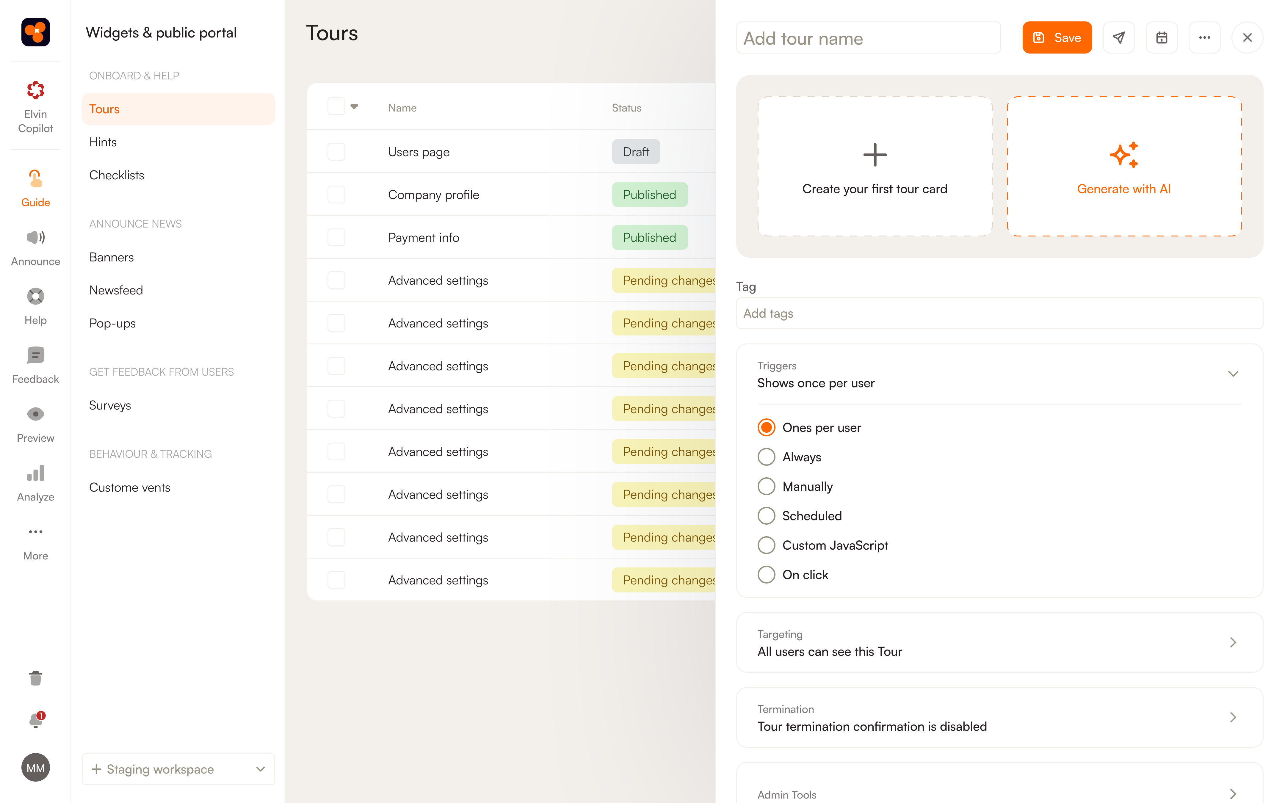Open notifications bell with badge
The image size is (1285, 803).
[x=36, y=720]
